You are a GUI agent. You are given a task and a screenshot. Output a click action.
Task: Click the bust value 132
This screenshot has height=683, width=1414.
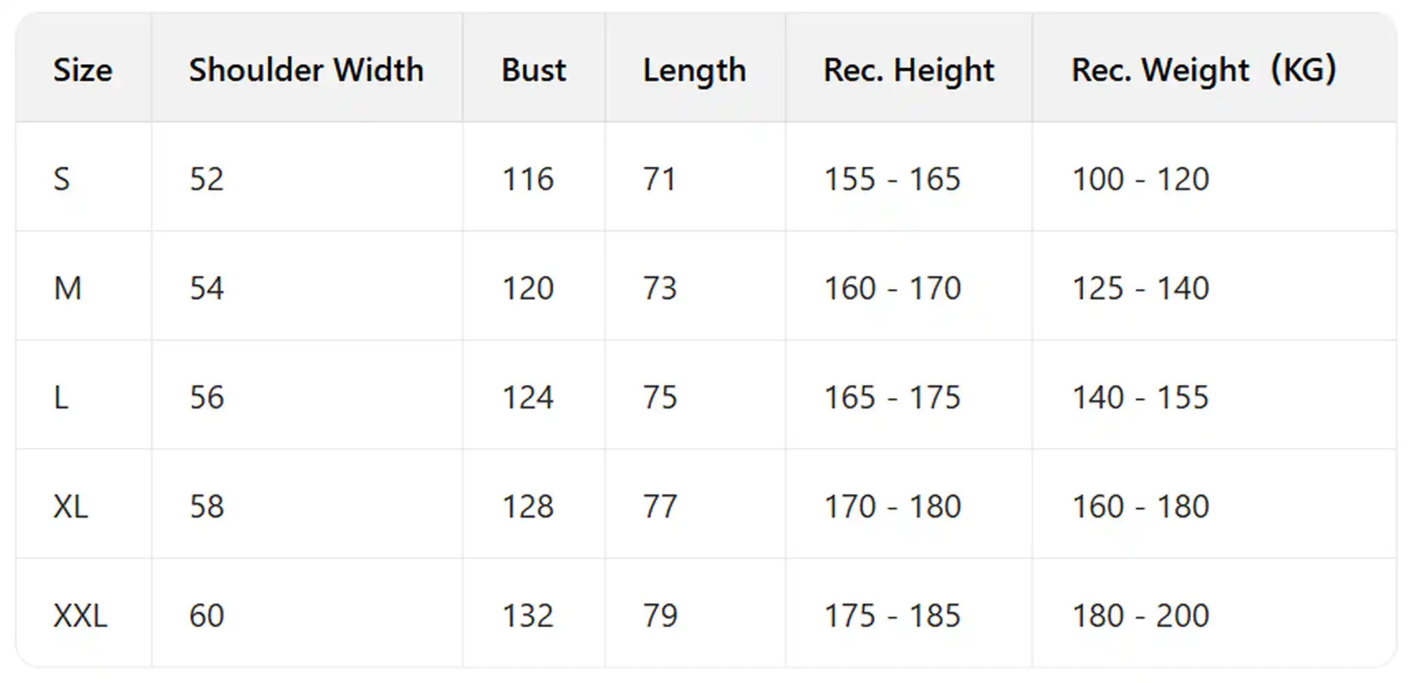point(528,616)
